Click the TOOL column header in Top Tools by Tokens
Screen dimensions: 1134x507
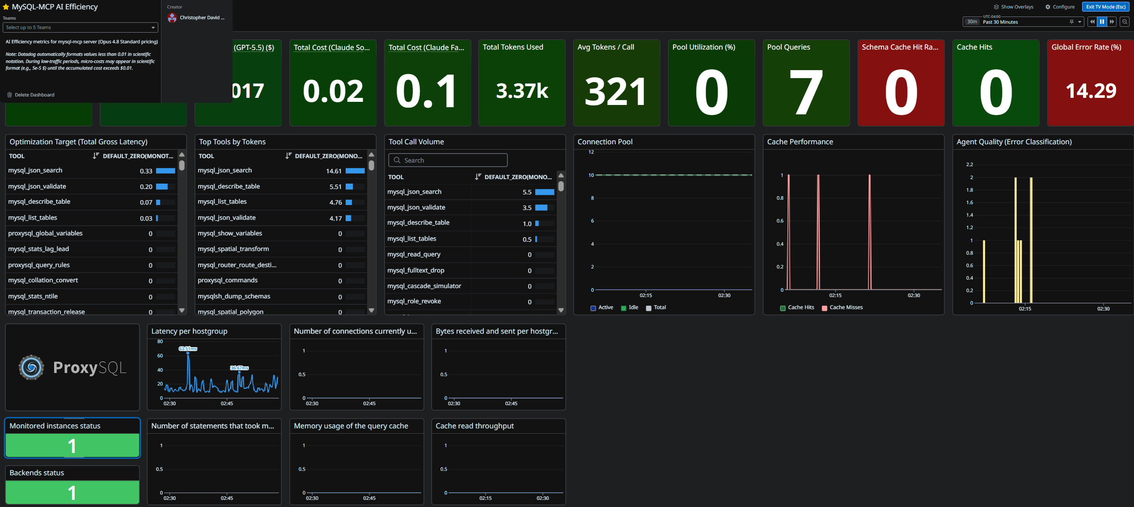[x=206, y=156]
